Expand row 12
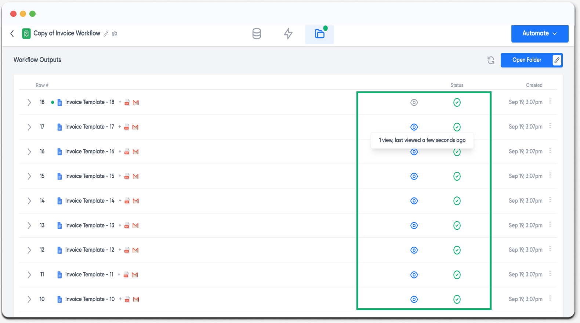 (x=29, y=250)
